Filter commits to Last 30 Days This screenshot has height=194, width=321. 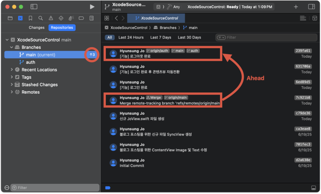[x=189, y=37]
